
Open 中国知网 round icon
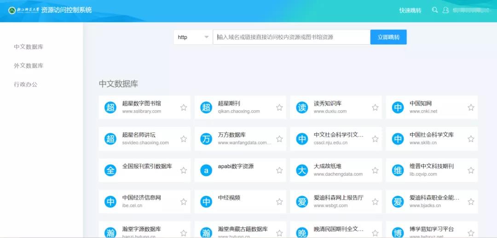[x=398, y=108]
